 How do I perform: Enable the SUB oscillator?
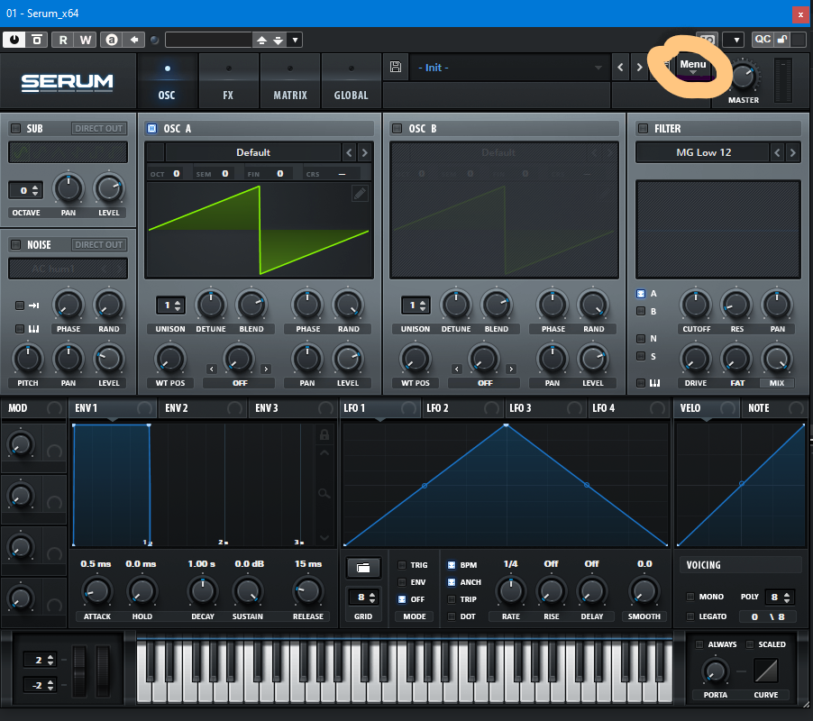(16, 128)
